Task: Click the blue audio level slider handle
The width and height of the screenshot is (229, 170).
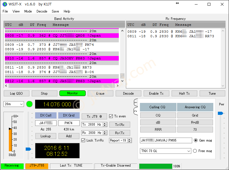Action: click(28, 149)
